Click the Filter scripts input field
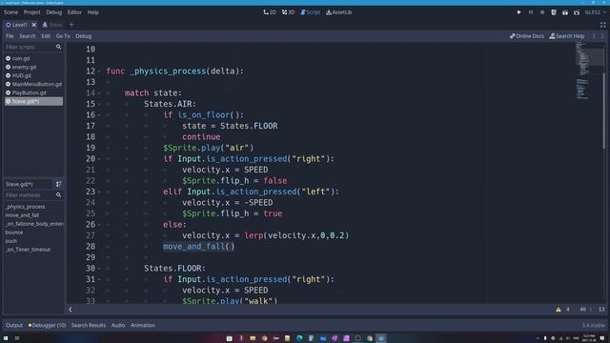610x343 pixels. (30, 47)
